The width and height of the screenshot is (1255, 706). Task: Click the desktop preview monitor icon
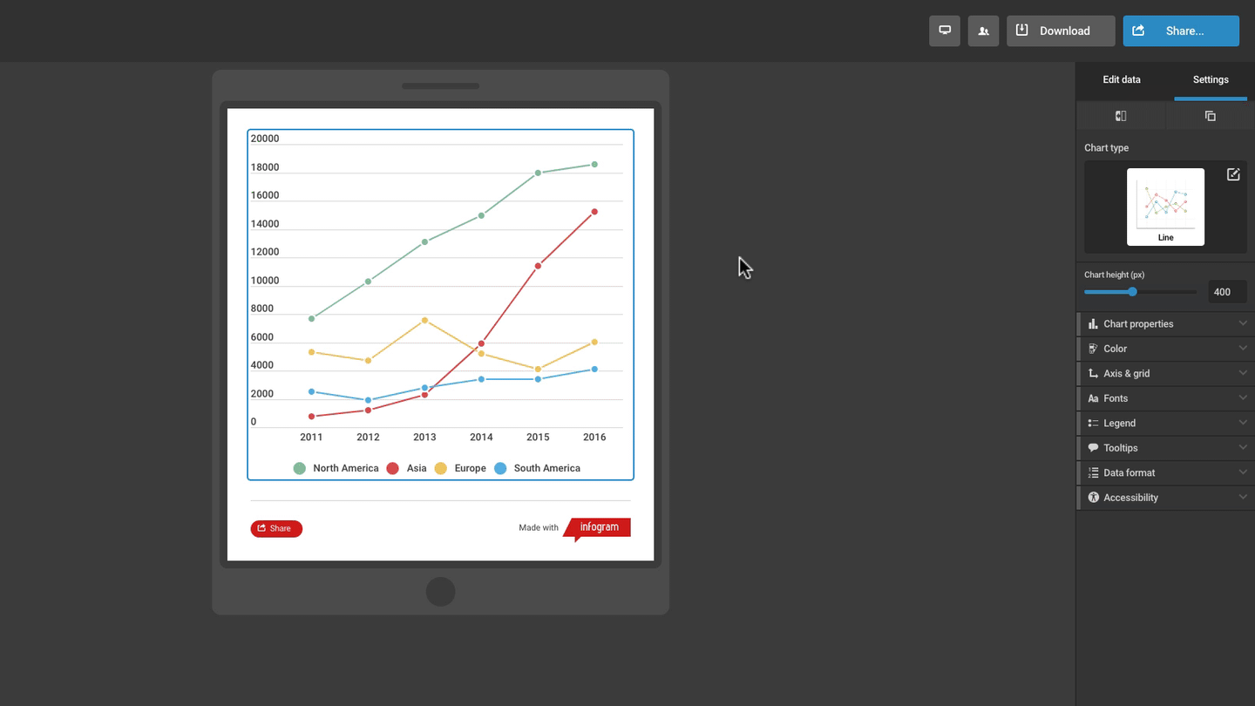pyautogui.click(x=944, y=31)
